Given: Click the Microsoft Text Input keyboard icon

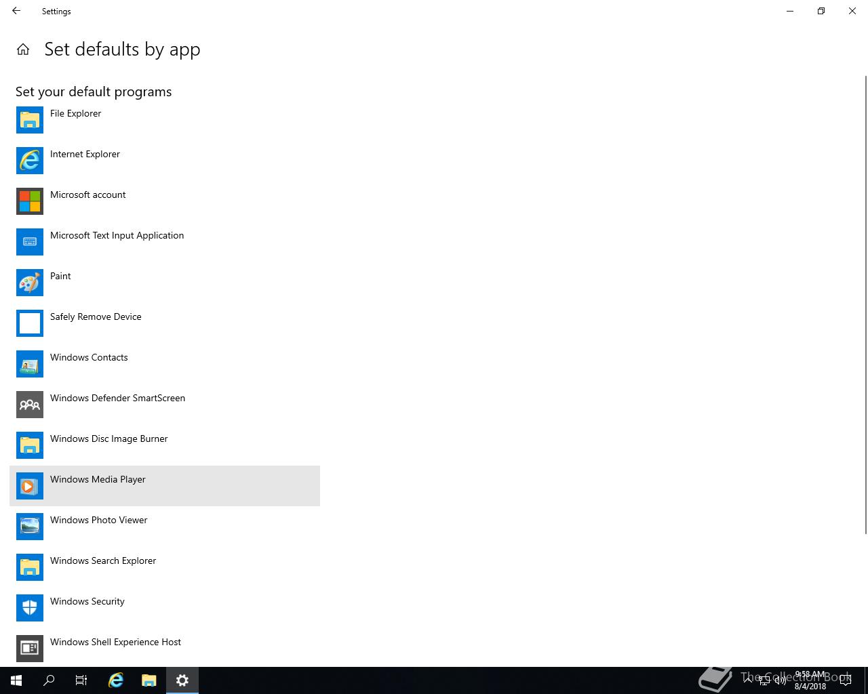Looking at the screenshot, I should coord(30,242).
